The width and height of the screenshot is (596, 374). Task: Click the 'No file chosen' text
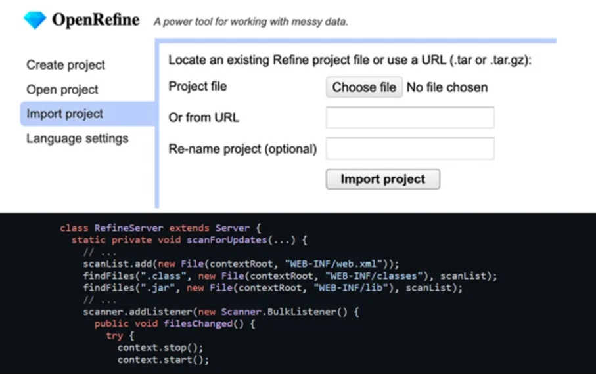coord(447,87)
